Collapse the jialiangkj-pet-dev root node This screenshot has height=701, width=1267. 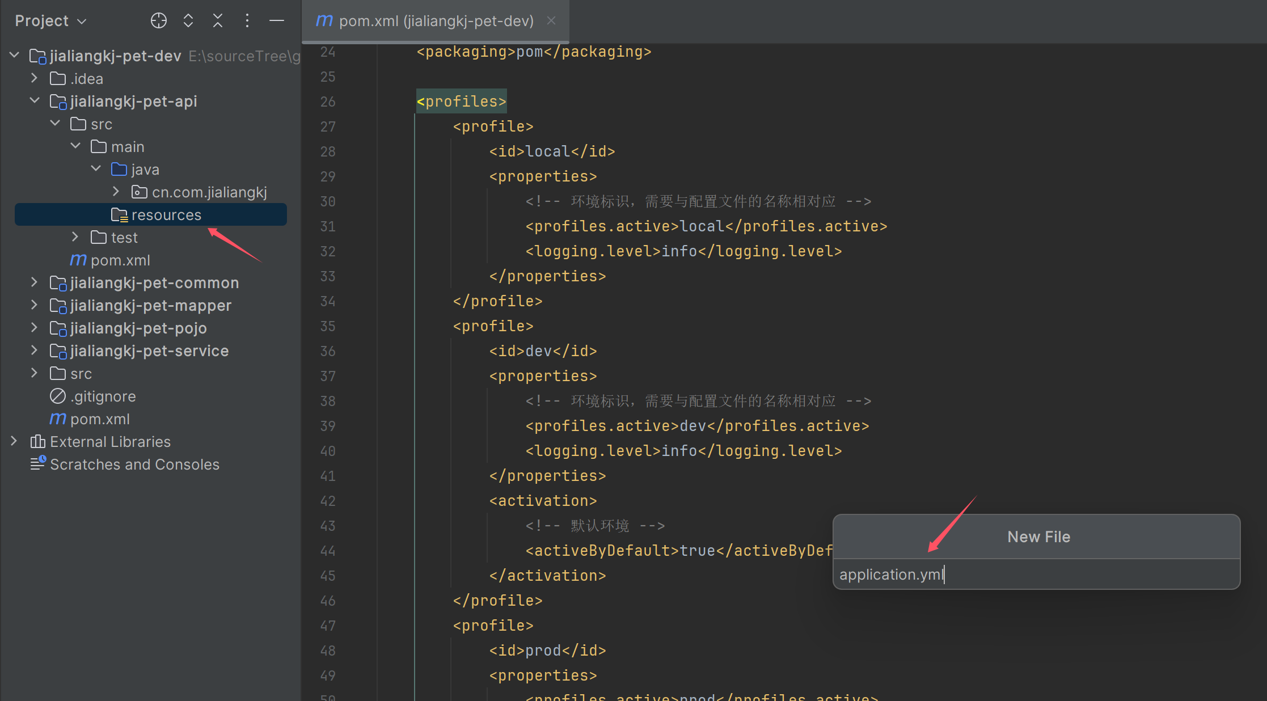(x=15, y=56)
